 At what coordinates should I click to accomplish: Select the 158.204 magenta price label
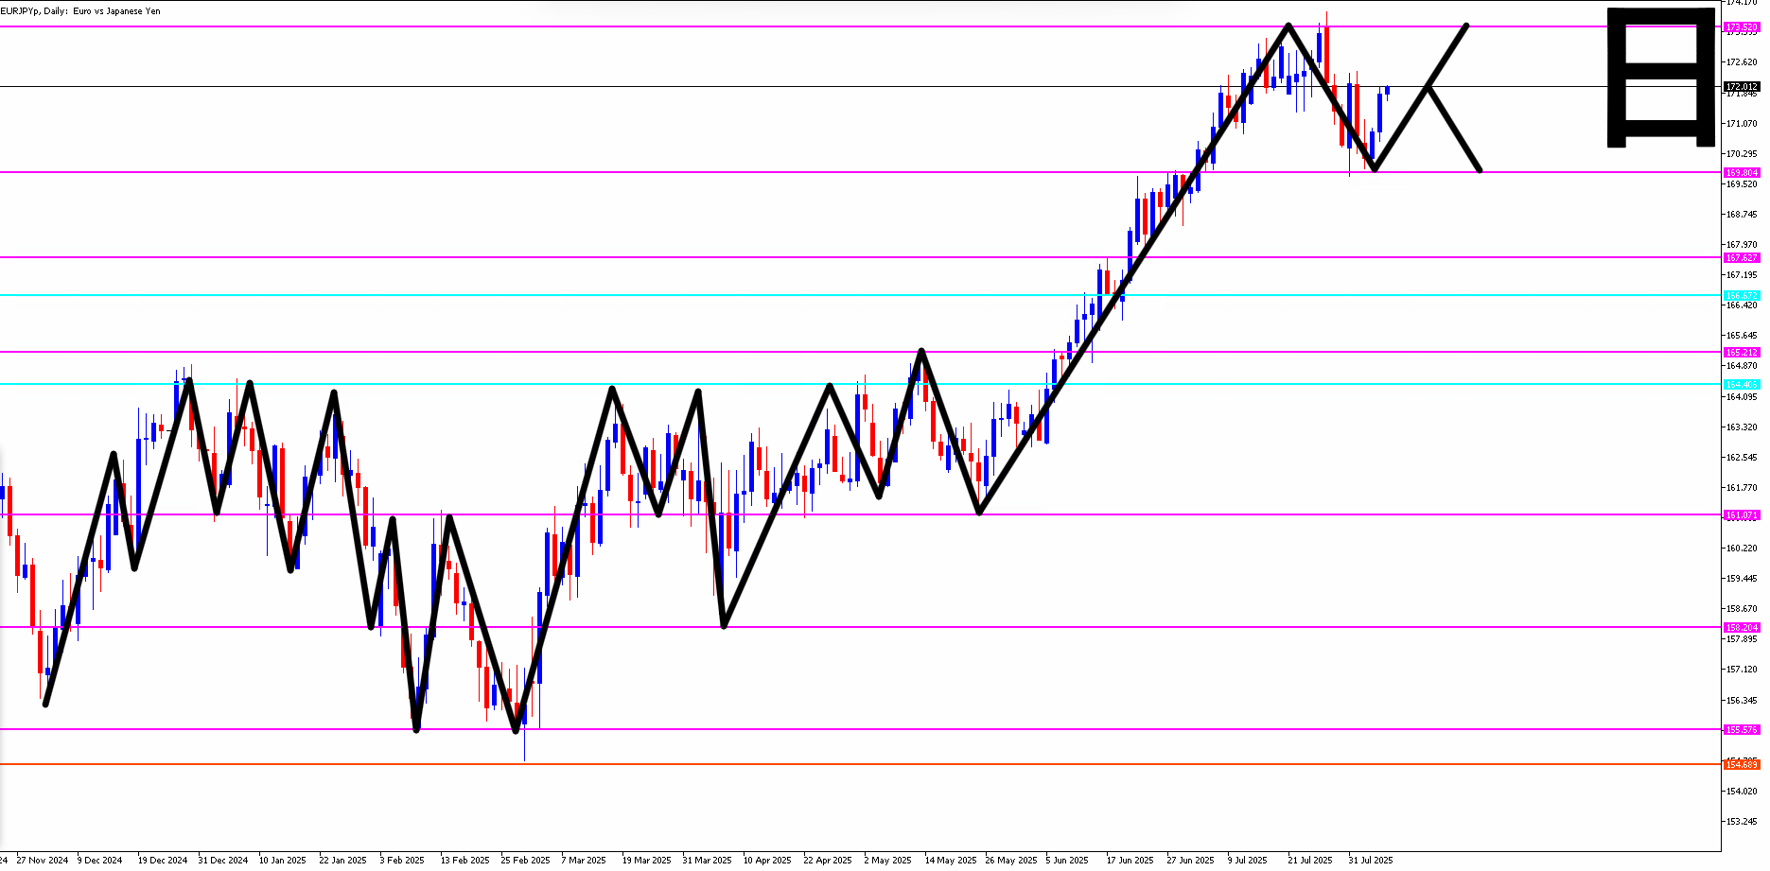pos(1742,627)
